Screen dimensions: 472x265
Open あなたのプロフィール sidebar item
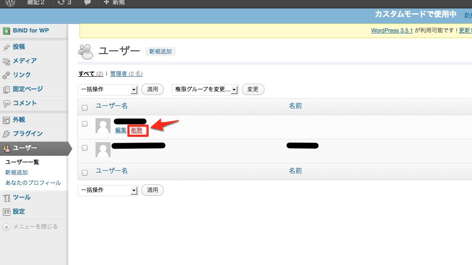[33, 183]
